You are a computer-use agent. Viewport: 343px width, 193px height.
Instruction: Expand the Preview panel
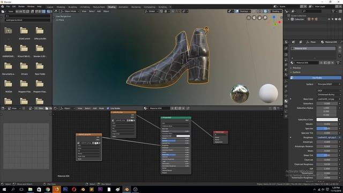coord(296,68)
